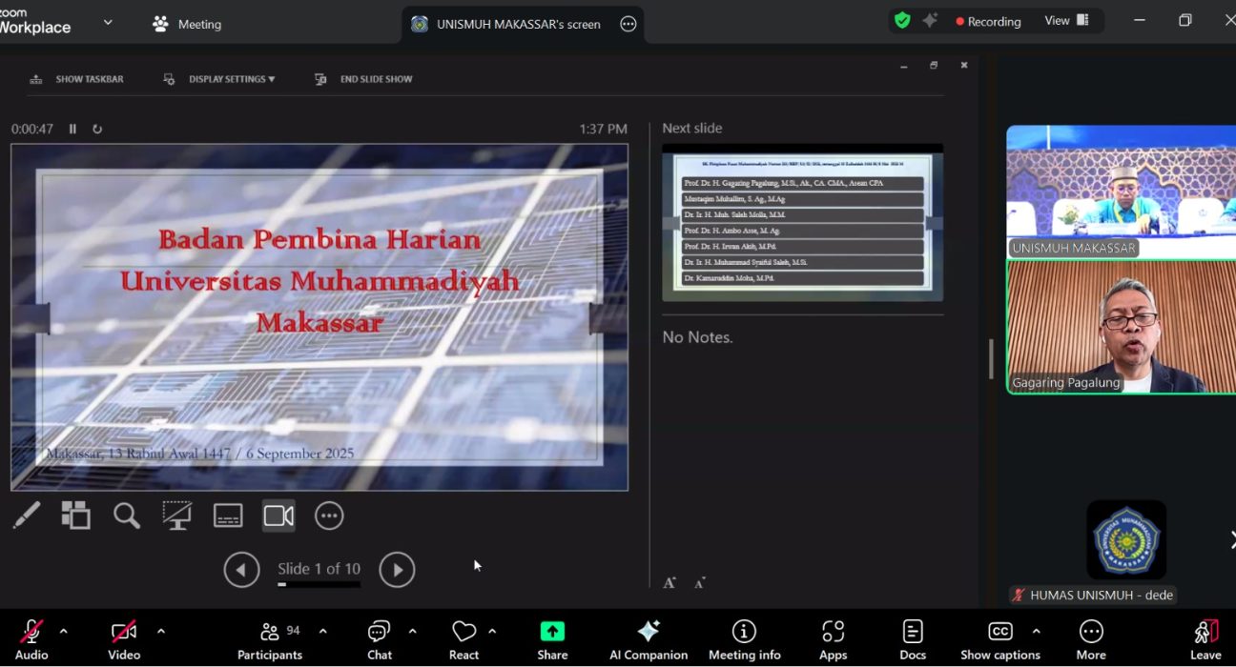Select the UNISMUH MAKASSAR video tile
1236x667 pixels.
tap(1122, 191)
